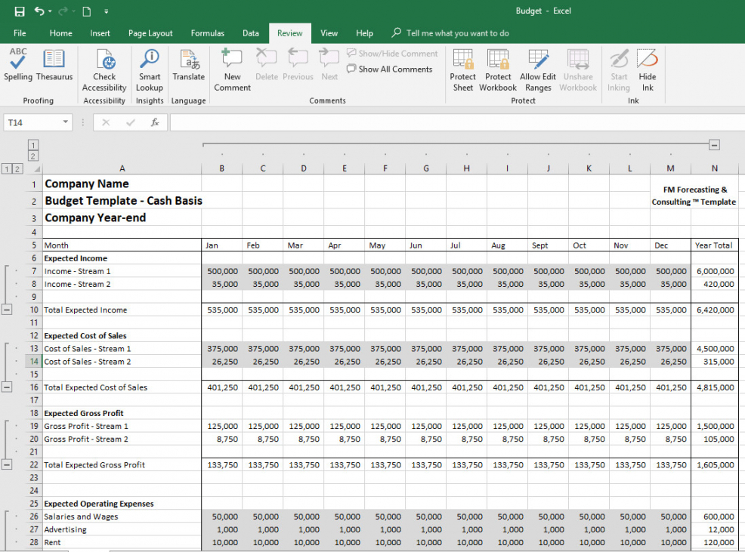Open the Name Box dropdown

click(66, 122)
